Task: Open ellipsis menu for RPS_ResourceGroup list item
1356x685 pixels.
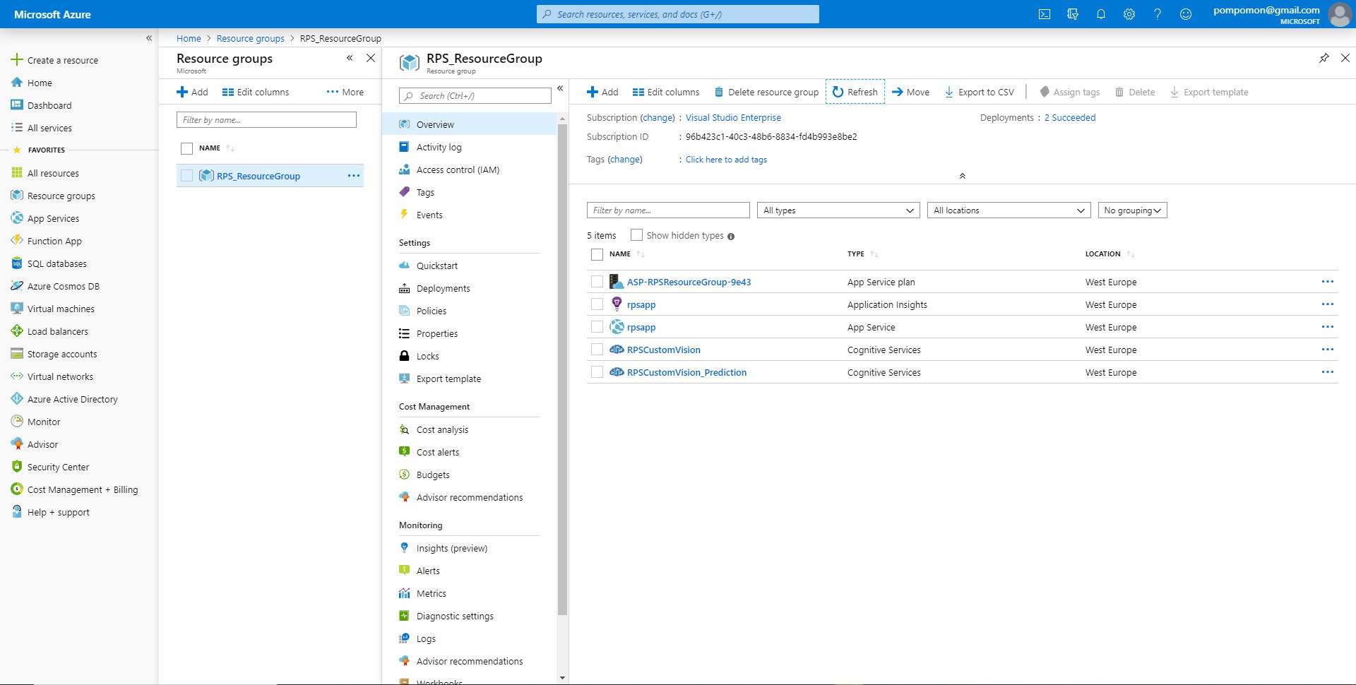Action: [x=354, y=176]
